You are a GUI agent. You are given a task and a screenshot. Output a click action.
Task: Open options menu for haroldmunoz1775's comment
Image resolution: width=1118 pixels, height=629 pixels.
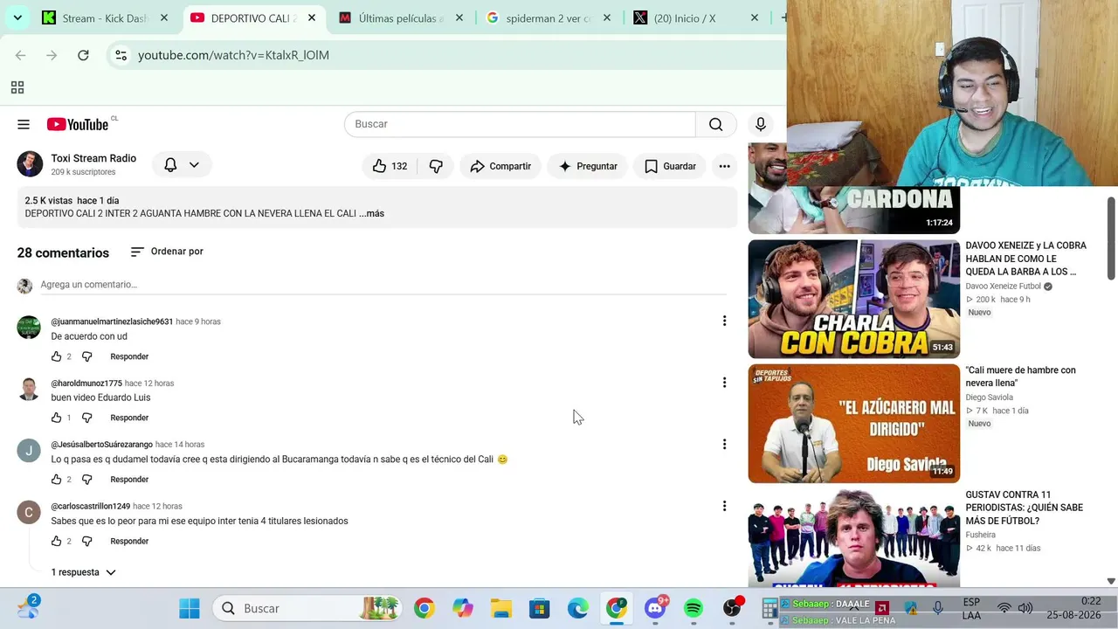coord(724,382)
